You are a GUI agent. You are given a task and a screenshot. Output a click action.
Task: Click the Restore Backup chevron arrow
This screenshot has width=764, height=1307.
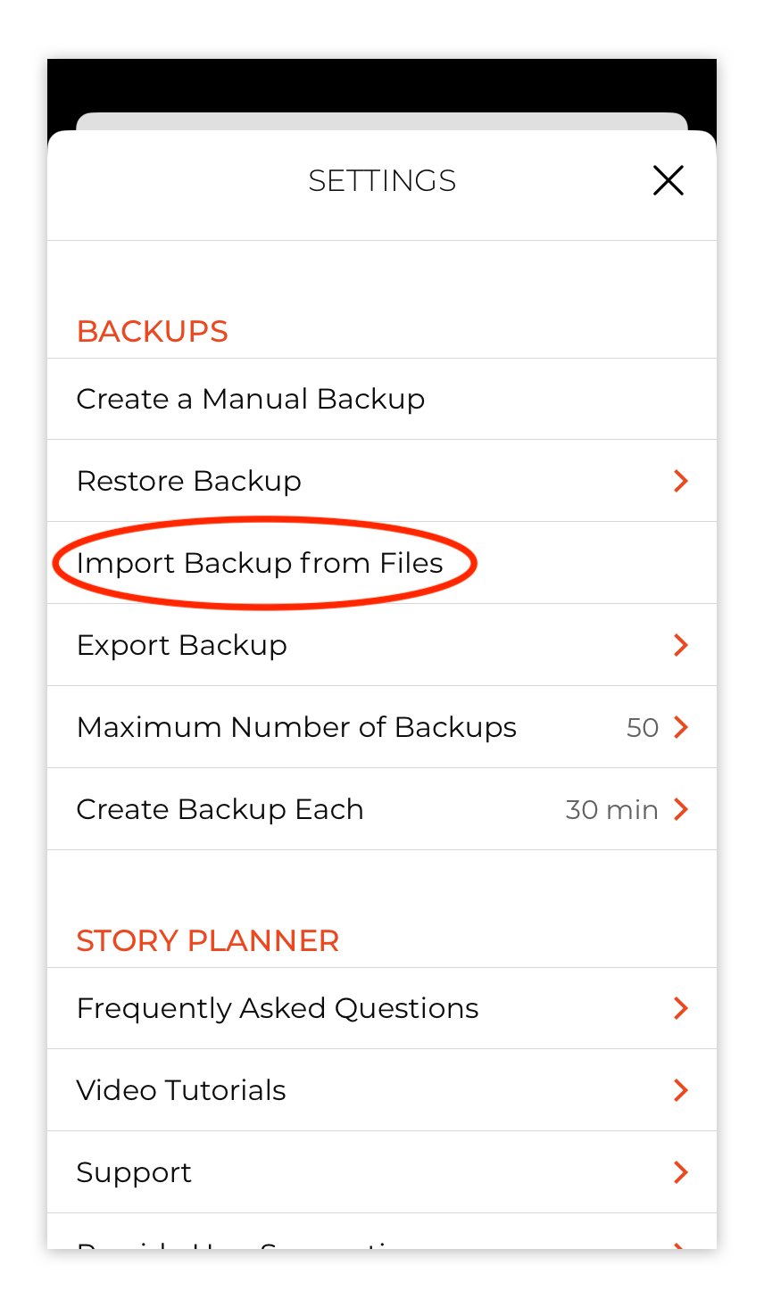[681, 481]
